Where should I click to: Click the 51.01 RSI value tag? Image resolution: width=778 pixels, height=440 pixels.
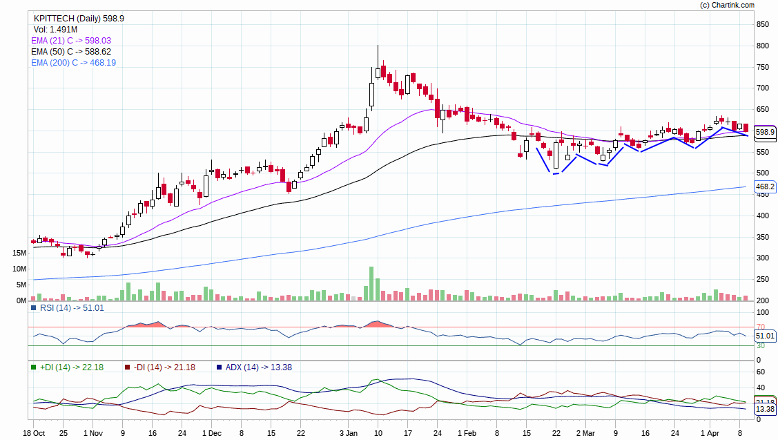765,336
